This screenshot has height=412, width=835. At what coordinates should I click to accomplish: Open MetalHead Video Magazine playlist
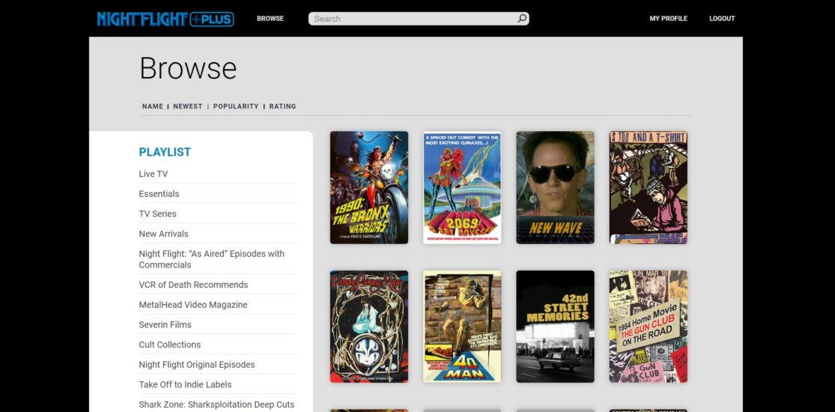(x=192, y=304)
